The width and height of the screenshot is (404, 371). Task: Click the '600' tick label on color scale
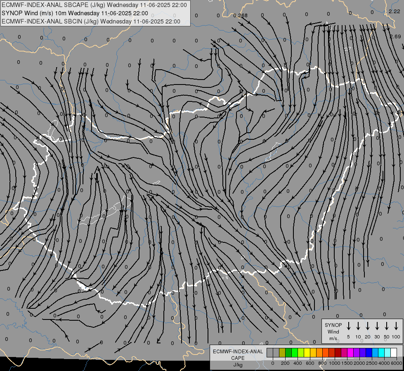[310, 363]
